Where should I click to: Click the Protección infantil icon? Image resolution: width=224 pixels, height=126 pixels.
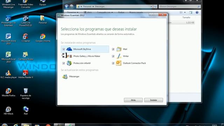[69, 63]
